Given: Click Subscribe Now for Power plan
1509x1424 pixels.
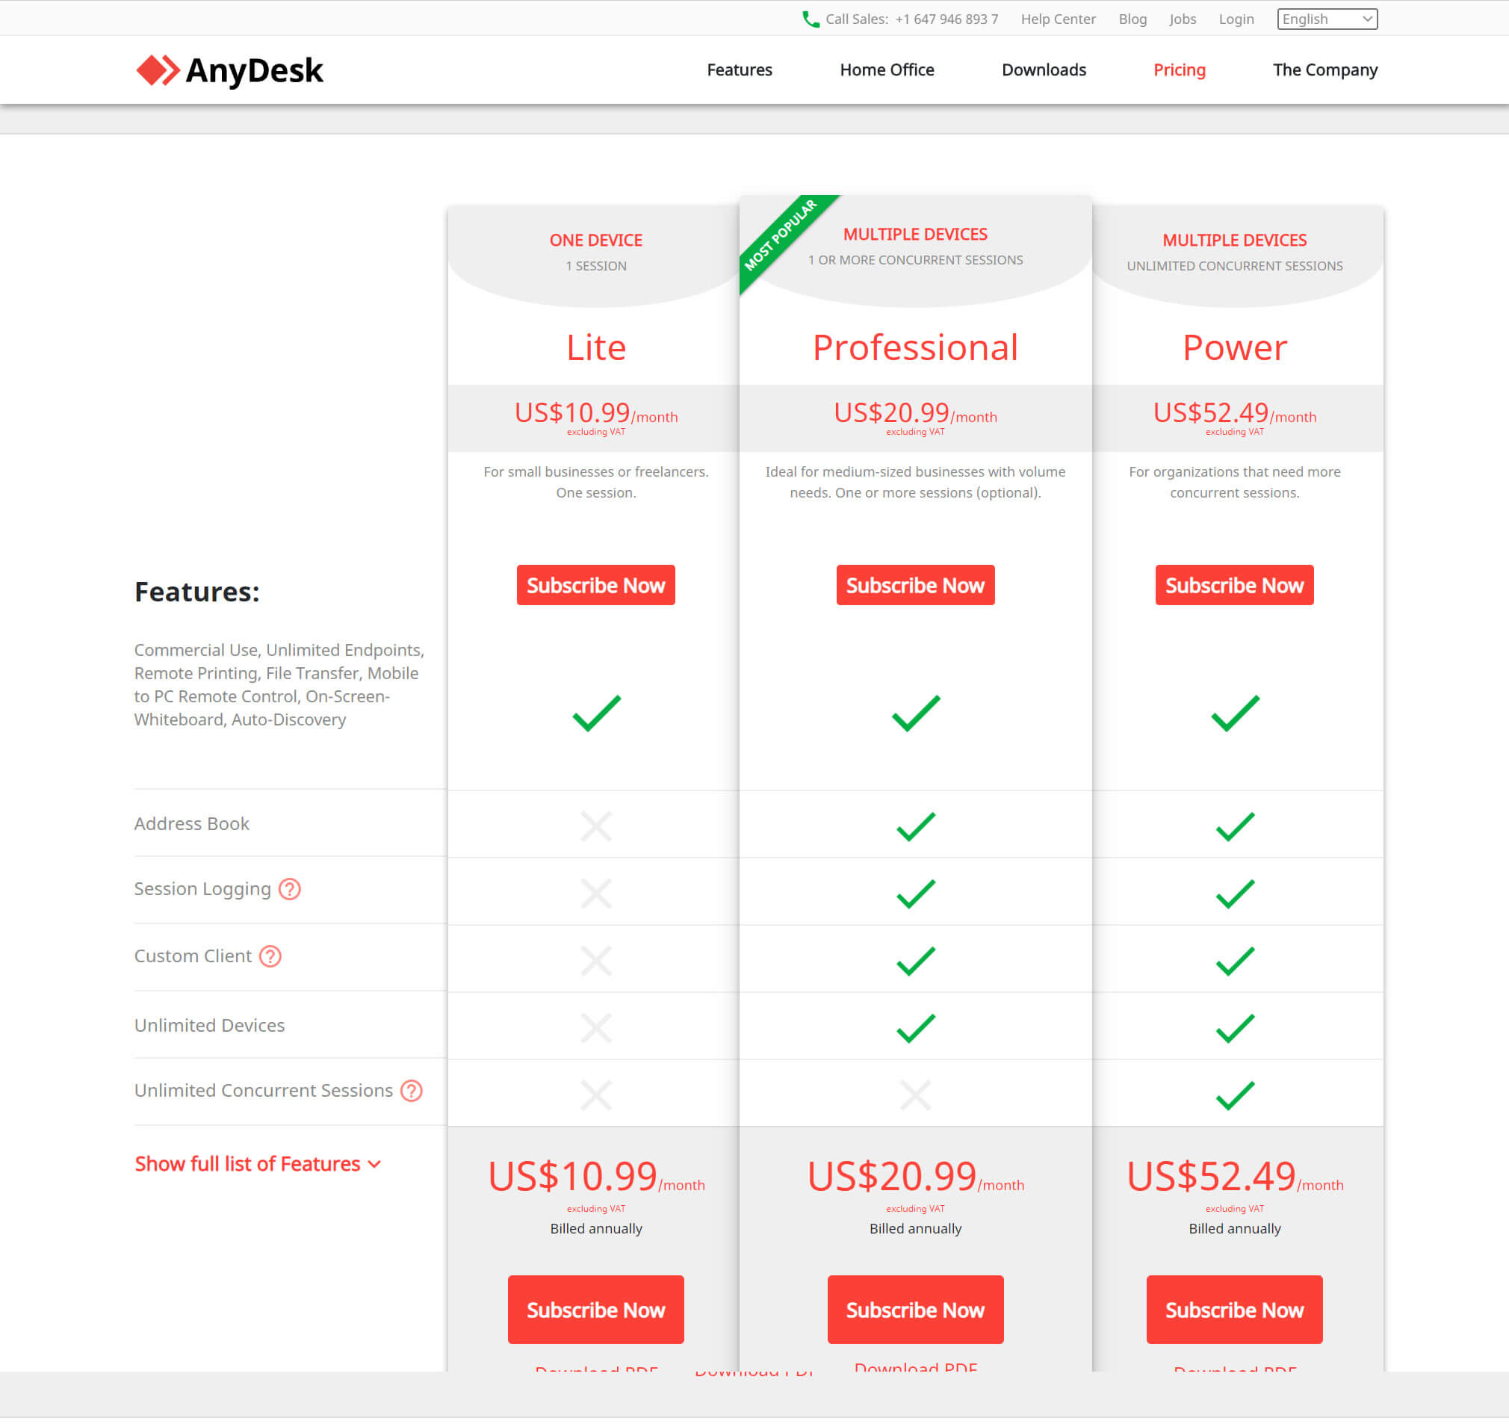Looking at the screenshot, I should coord(1232,585).
